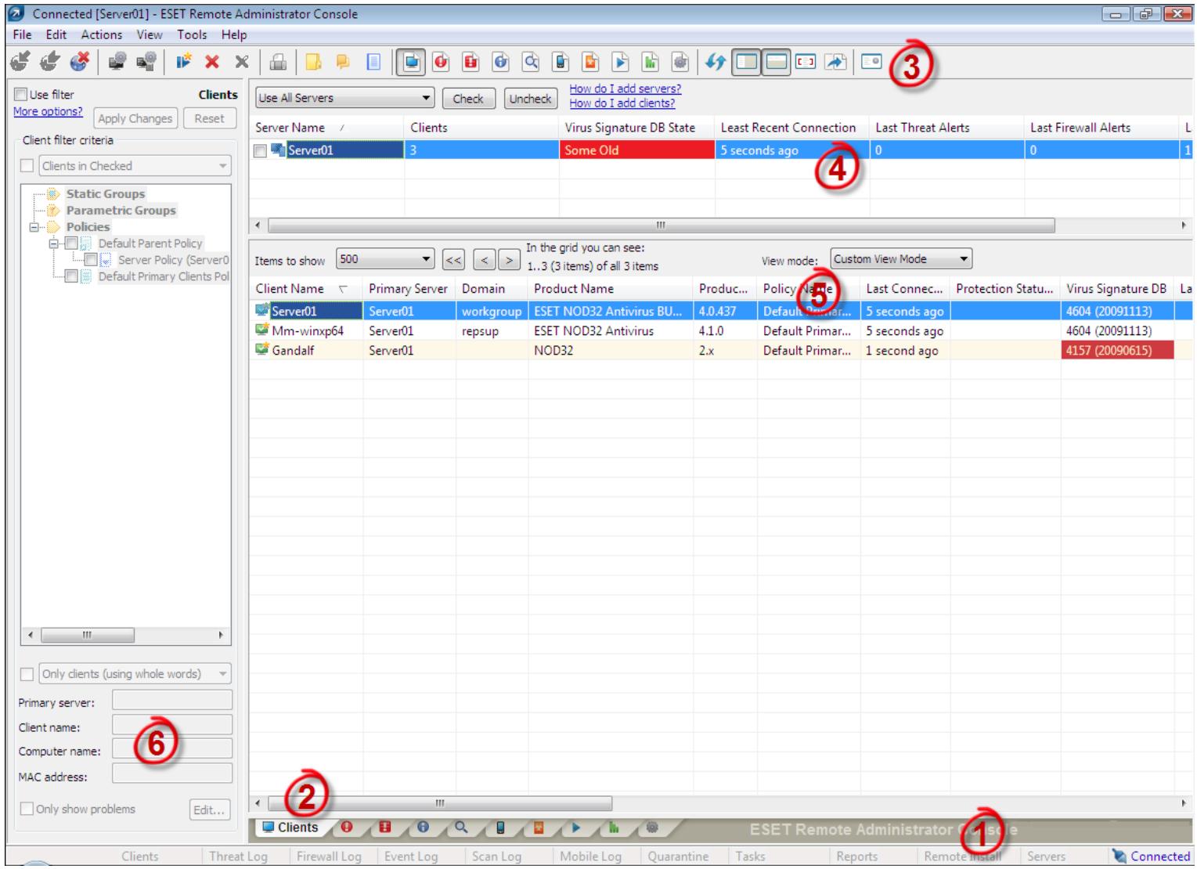Switch to the Scan Log bottom tab icon
This screenshot has width=1197, height=869.
pos(461,827)
